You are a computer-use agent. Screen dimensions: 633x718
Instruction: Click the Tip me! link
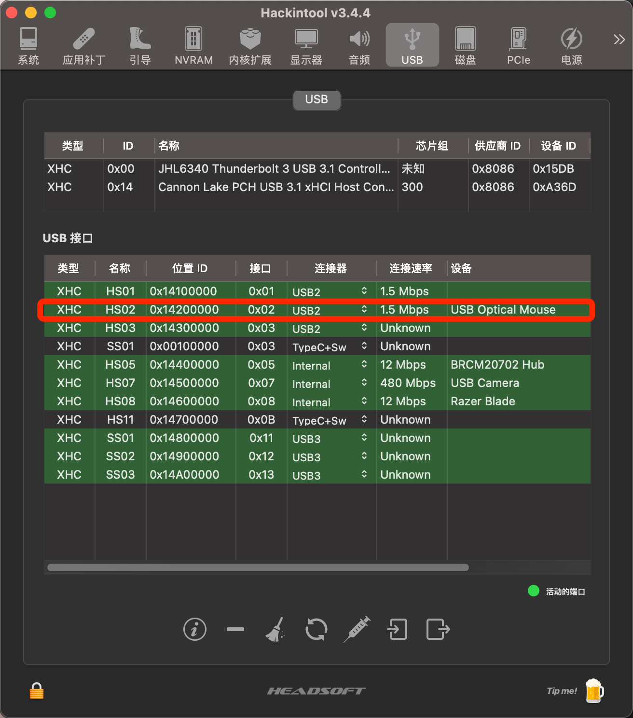[x=562, y=691]
